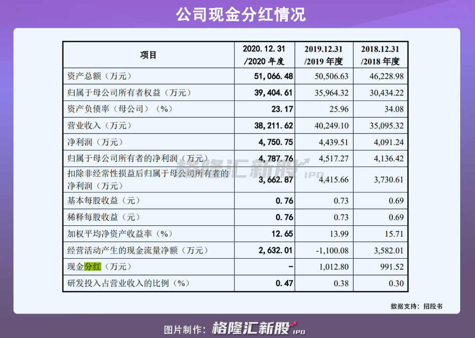Viewport: 475px width, 338px height.
Task: Select row label 加权平均净资产收益率（%）
Action: click(119, 233)
